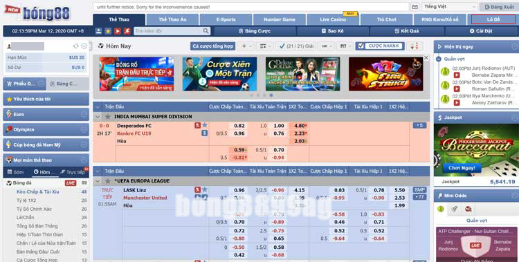Play the Jurij Rodionov live stream icon

(457, 75)
